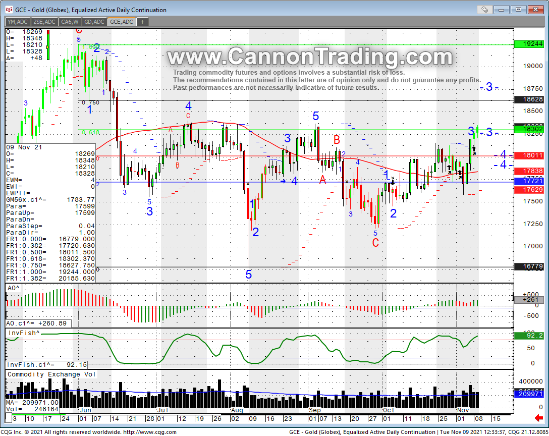
Task: Add a new chart tab with plus
Action: coord(142,22)
